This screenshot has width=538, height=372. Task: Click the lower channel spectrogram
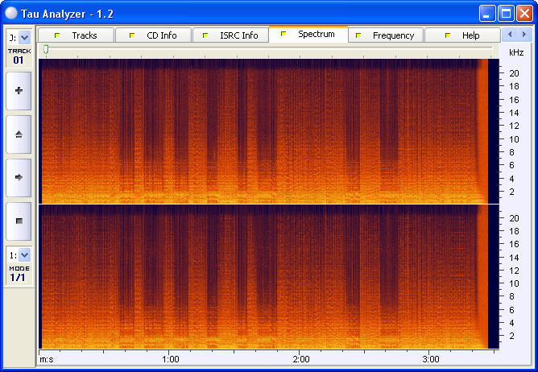(263, 275)
